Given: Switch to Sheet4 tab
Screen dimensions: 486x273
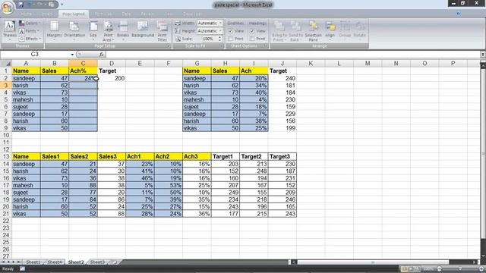Looking at the screenshot, I should click(x=55, y=262).
